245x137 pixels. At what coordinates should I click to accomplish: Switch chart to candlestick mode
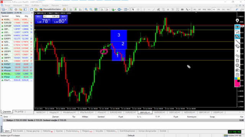(75, 10)
